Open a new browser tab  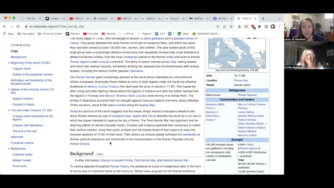click(x=263, y=19)
